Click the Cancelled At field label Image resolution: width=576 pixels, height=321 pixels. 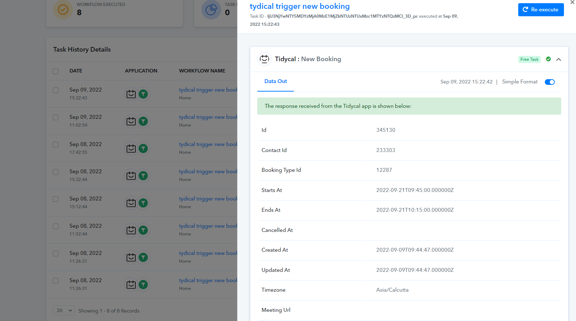click(277, 230)
